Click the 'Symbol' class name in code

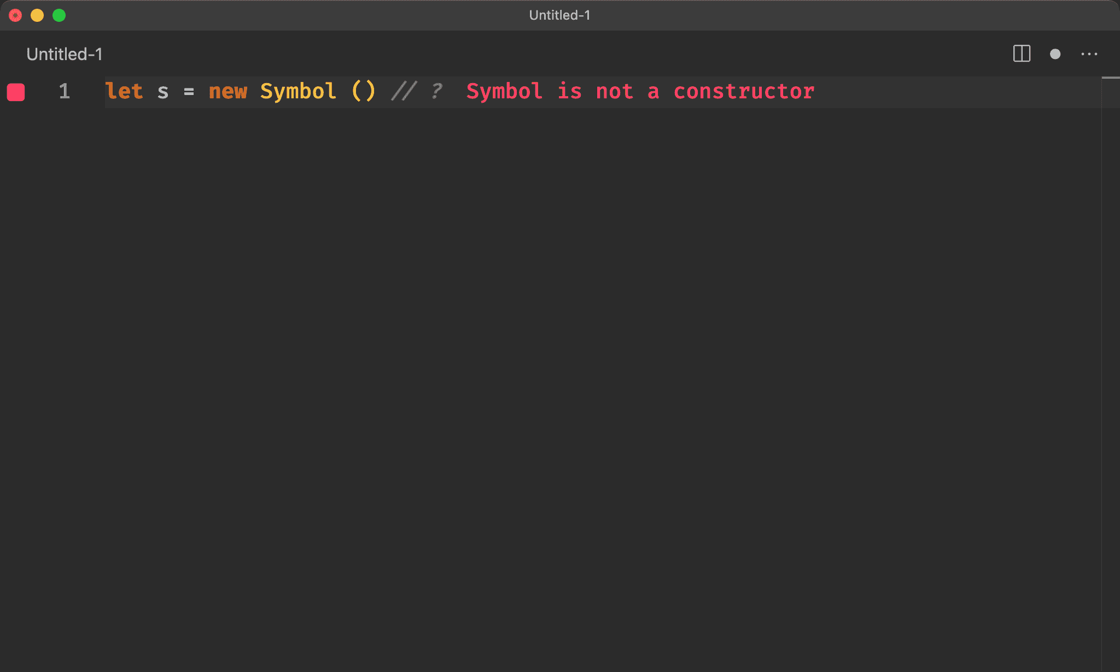(x=297, y=91)
